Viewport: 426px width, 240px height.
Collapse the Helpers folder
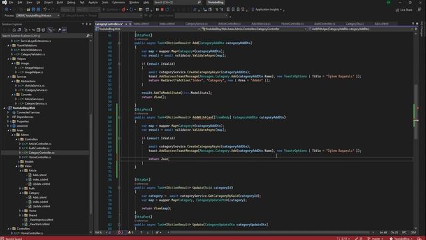(x=8, y=59)
